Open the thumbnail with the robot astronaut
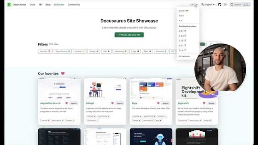 (x=151, y=137)
